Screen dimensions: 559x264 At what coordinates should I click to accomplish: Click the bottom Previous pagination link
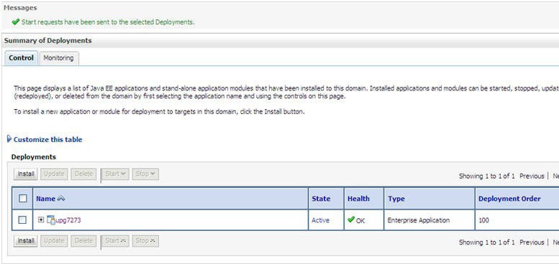pyautogui.click(x=532, y=242)
